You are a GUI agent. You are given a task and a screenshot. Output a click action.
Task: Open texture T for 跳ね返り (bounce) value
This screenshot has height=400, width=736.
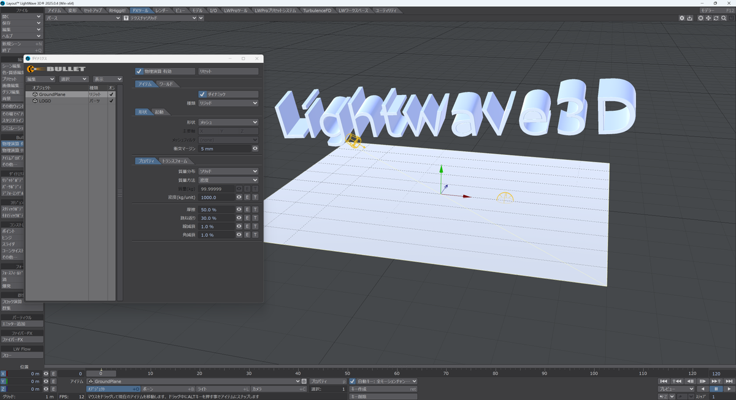point(255,218)
